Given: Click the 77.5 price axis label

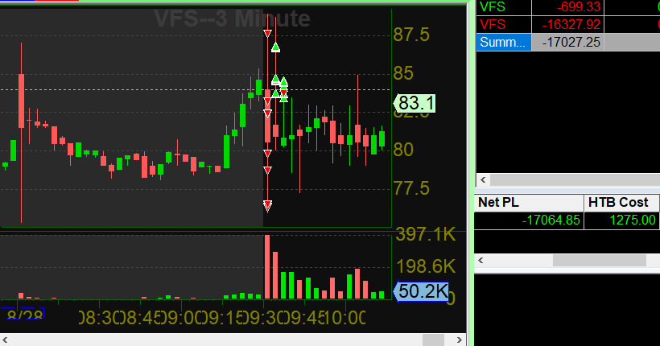Looking at the screenshot, I should [x=410, y=188].
